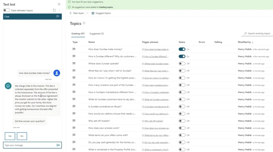Click topic type icon for How would you define a house

point(74,113)
